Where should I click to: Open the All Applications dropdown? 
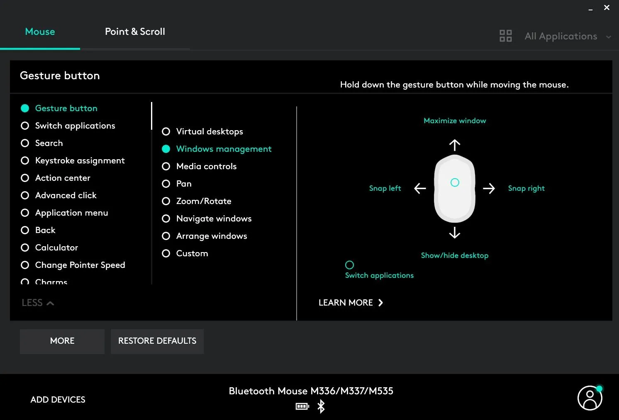click(568, 36)
